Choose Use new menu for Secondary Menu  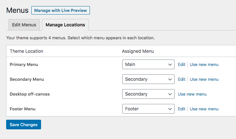pos(204,79)
